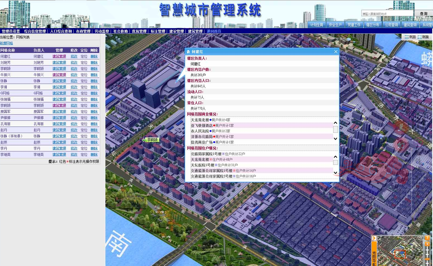
Task: Click the mini-map zoom slider handle
Action: click(427, 259)
